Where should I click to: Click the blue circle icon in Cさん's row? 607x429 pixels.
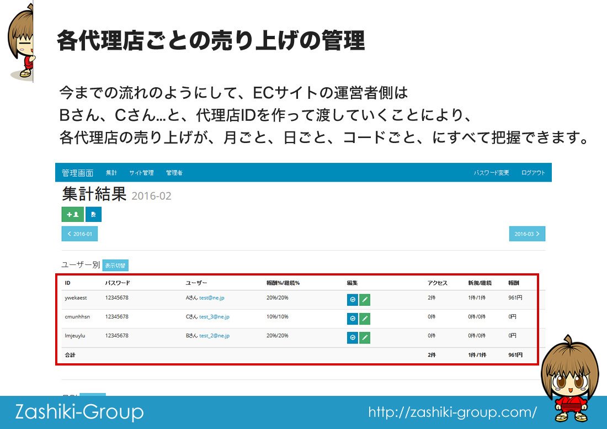[x=353, y=319]
